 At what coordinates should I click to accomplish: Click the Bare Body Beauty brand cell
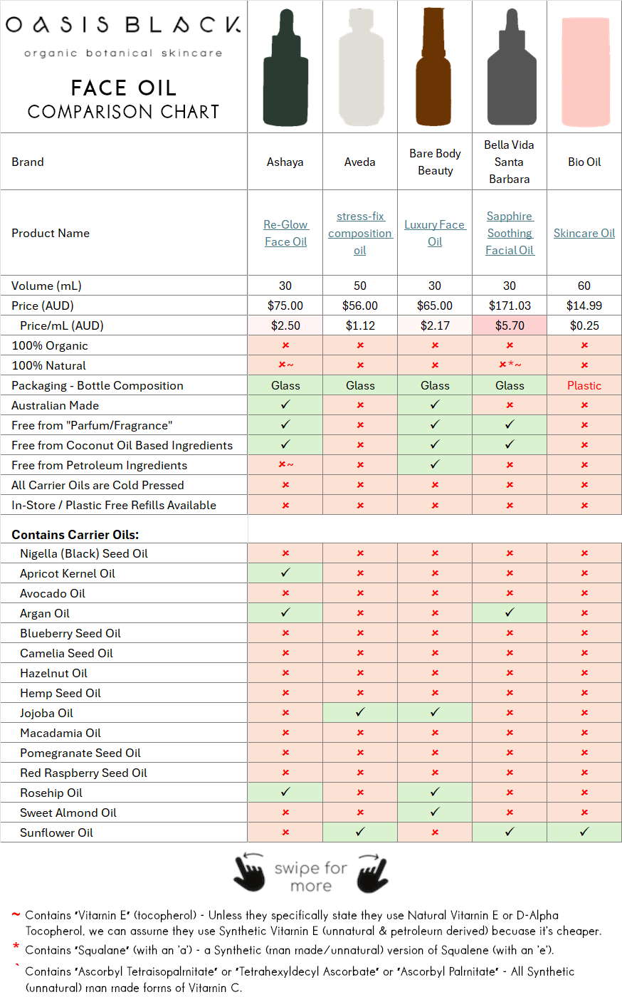point(435,162)
